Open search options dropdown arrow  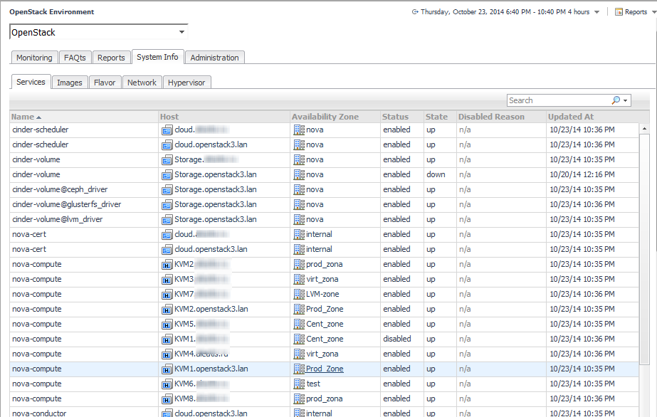pos(626,100)
